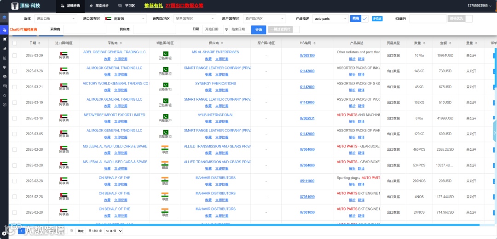Check the row dated 2025-03-21
This screenshot has height=239, width=497.
coord(15,87)
